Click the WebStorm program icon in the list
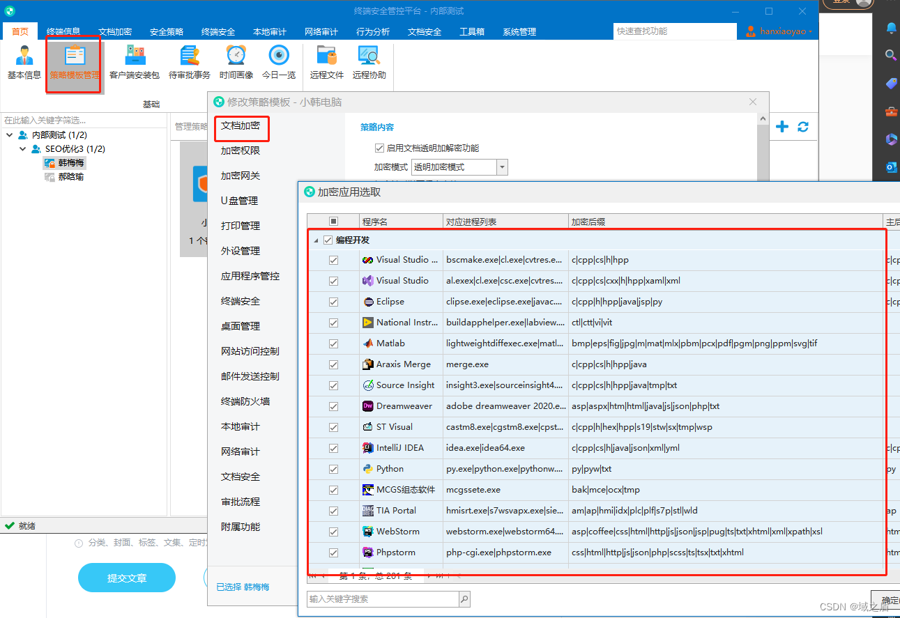This screenshot has height=618, width=900. [368, 532]
